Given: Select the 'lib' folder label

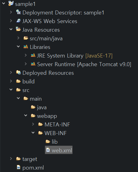Looking at the screenshot, I should tap(55, 142).
